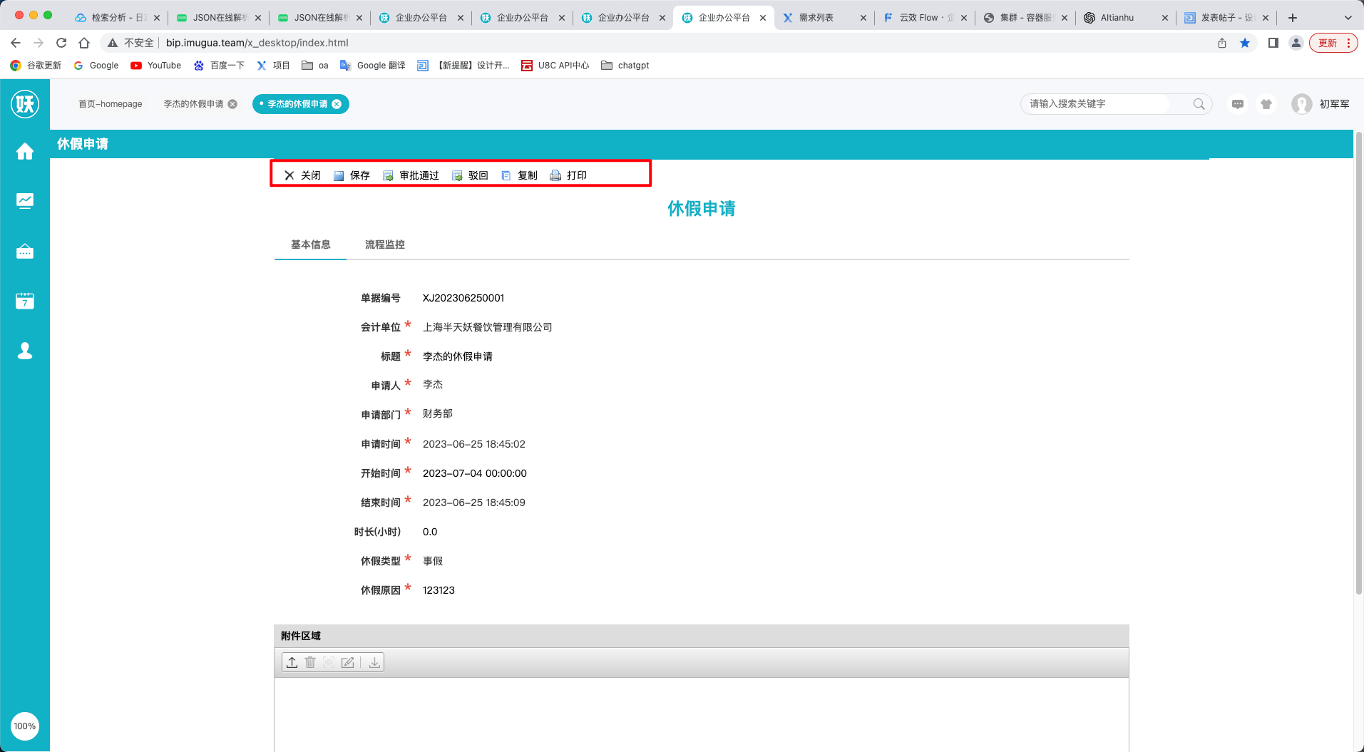
Task: Click the company name 上海半天妖餐饮管理有限公司
Action: pyautogui.click(x=488, y=327)
